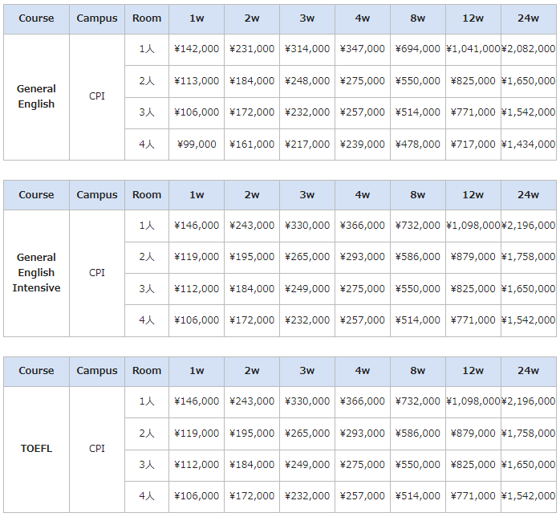
Task: Select the General English Intensive course cell
Action: [36, 273]
